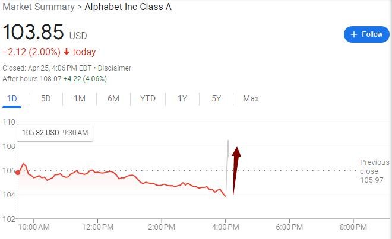Open the Disclaimer link
The height and width of the screenshot is (239, 392).
[115, 68]
